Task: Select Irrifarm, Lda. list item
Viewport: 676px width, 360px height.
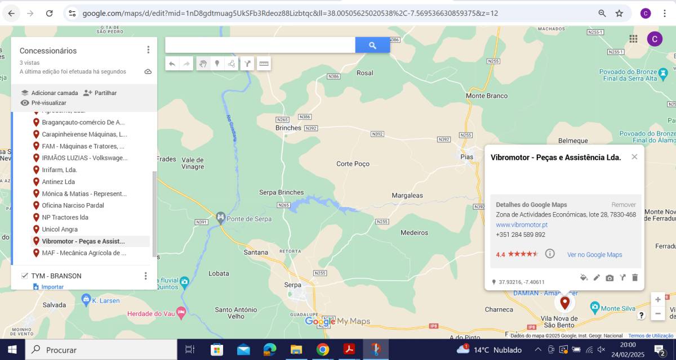Action: point(91,170)
